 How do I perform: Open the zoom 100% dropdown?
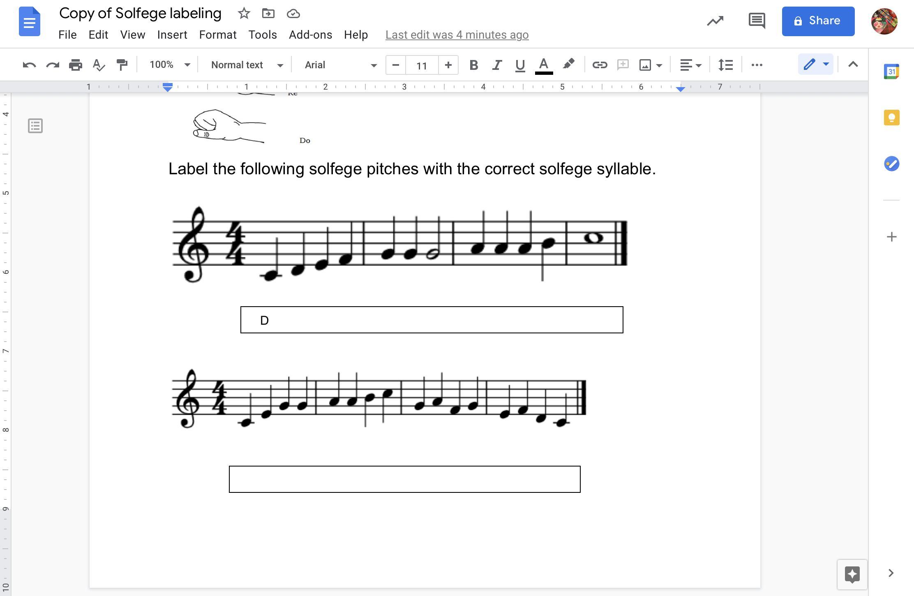pos(169,65)
